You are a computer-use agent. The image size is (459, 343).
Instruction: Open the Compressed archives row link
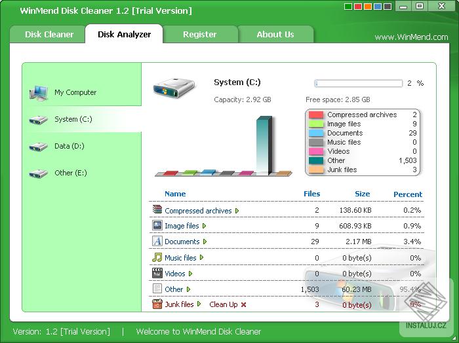198,211
